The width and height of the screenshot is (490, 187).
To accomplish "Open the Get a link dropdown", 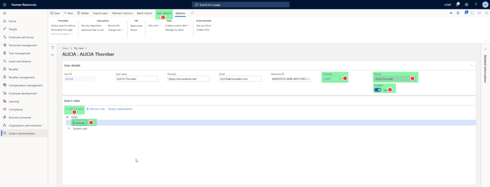I will tap(155, 26).
